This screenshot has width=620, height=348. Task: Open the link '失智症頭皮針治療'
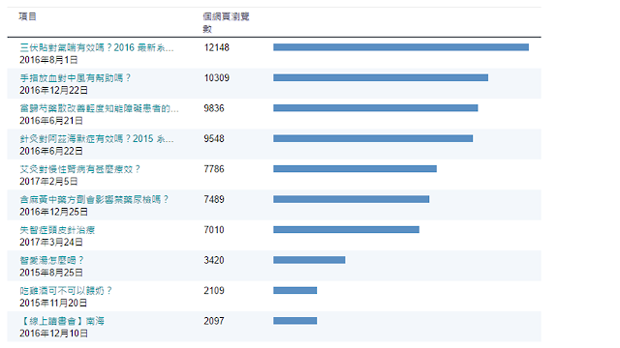pyautogui.click(x=57, y=230)
